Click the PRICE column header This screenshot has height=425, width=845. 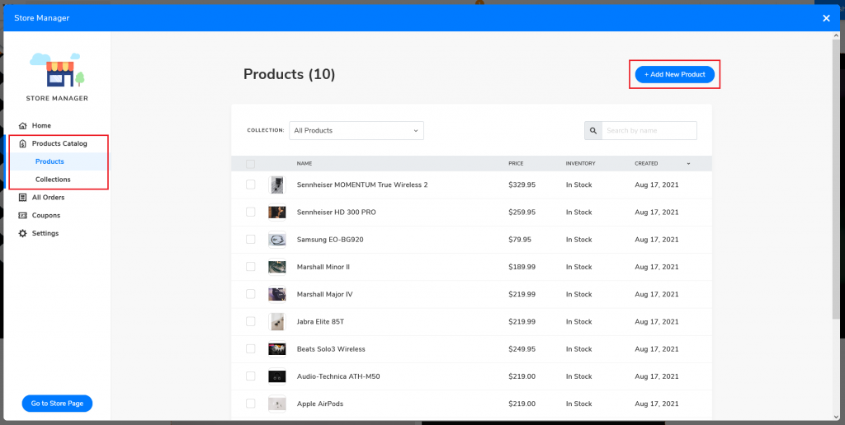click(x=516, y=164)
